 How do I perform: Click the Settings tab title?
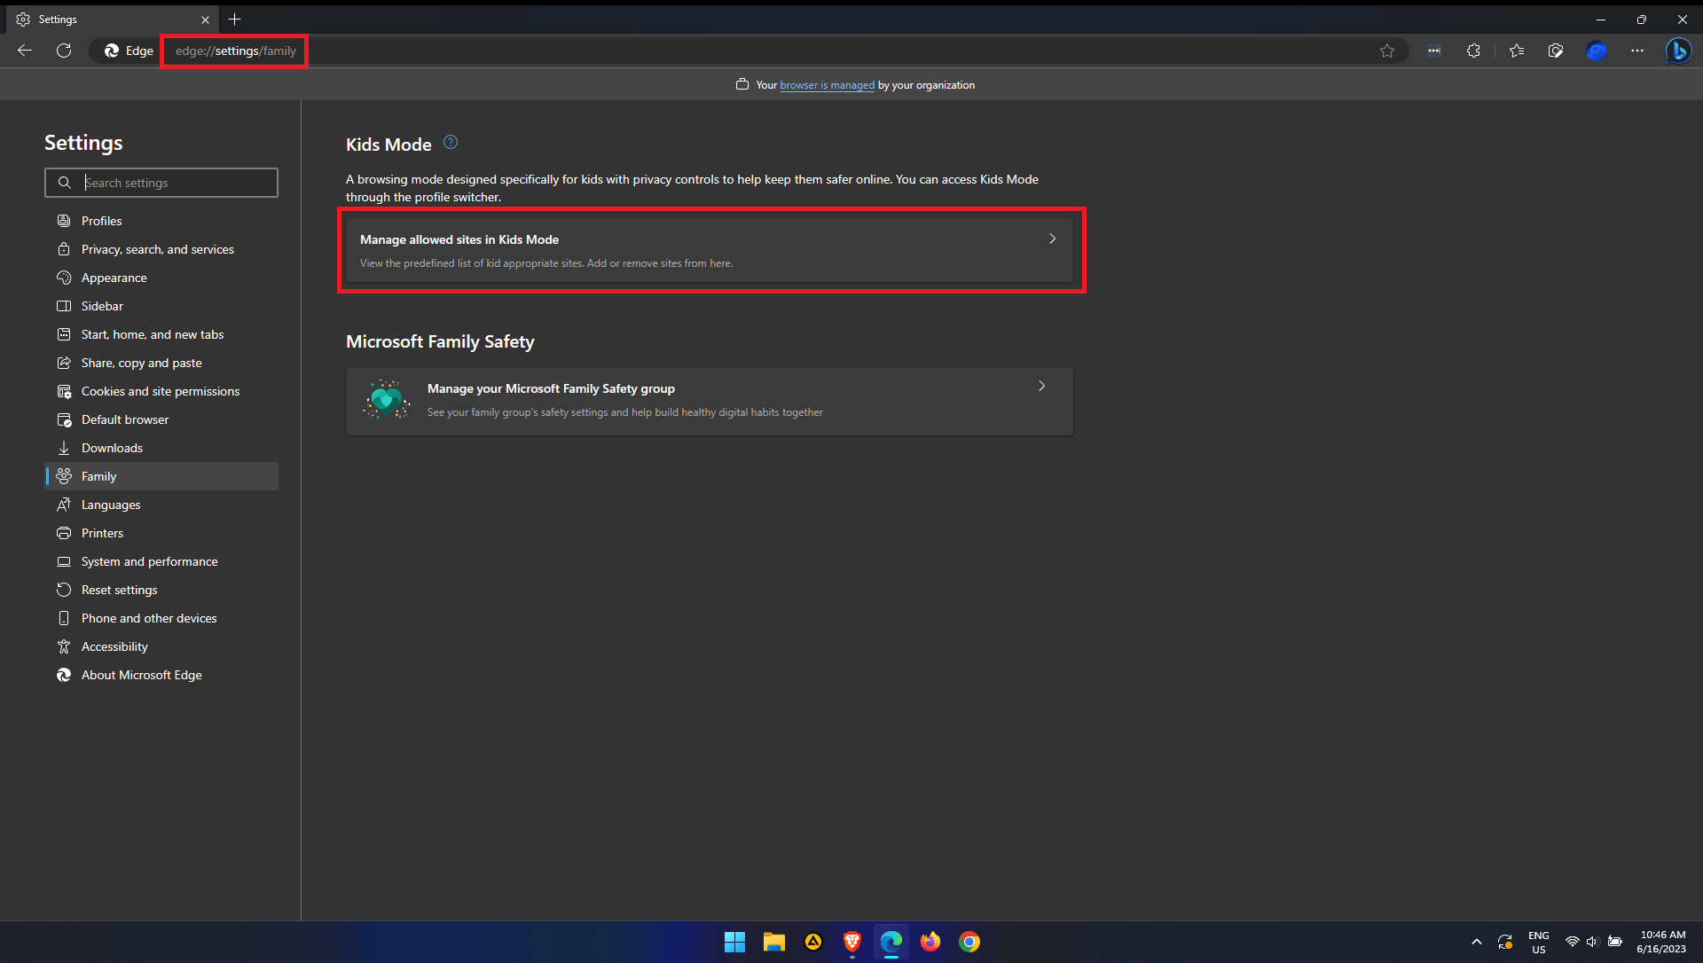coord(58,20)
